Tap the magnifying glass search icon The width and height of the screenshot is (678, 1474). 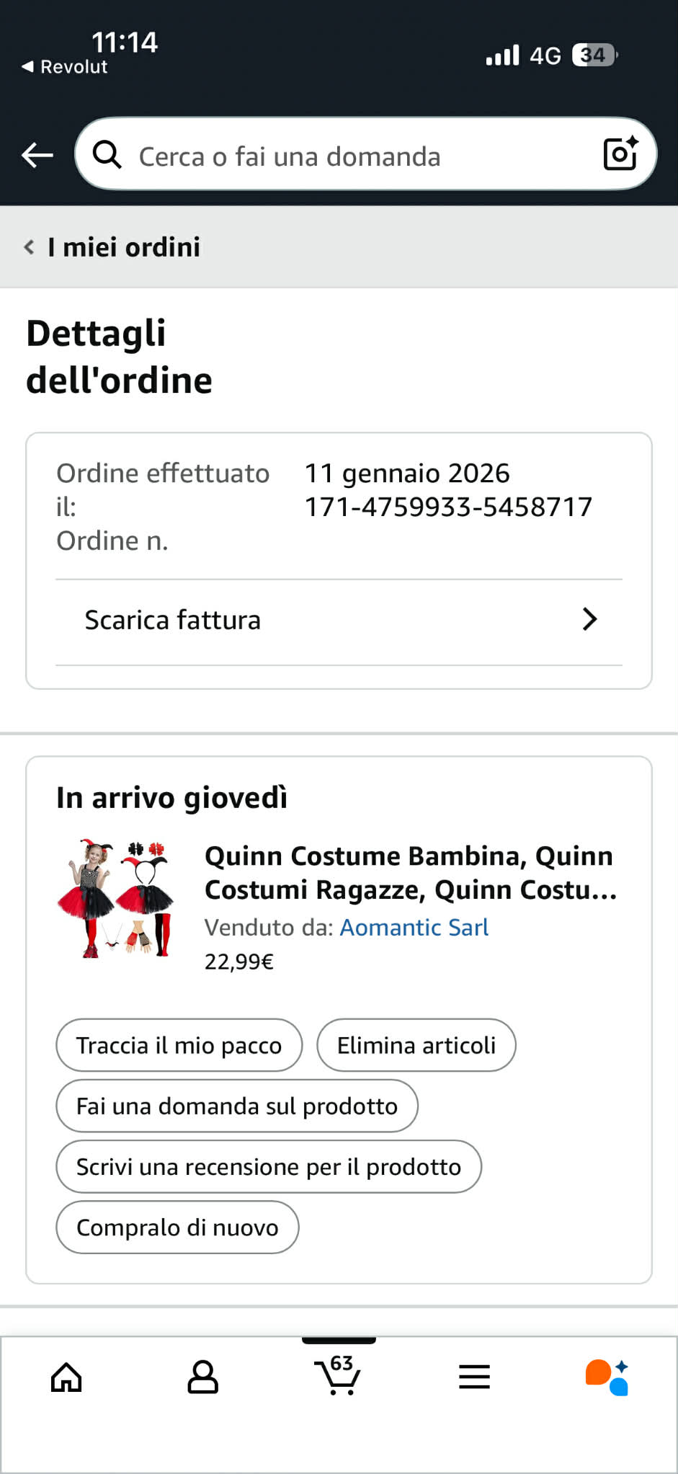coord(107,154)
